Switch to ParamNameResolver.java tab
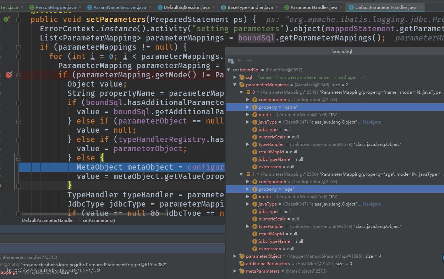 coord(120,7)
